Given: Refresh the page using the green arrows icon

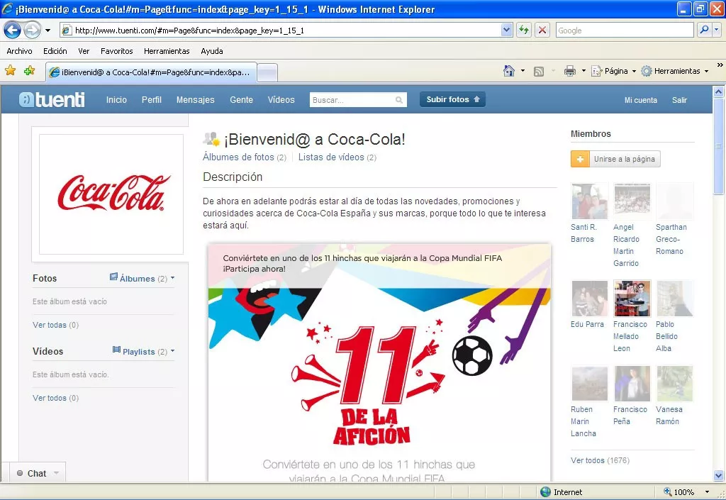Looking at the screenshot, I should (x=524, y=30).
